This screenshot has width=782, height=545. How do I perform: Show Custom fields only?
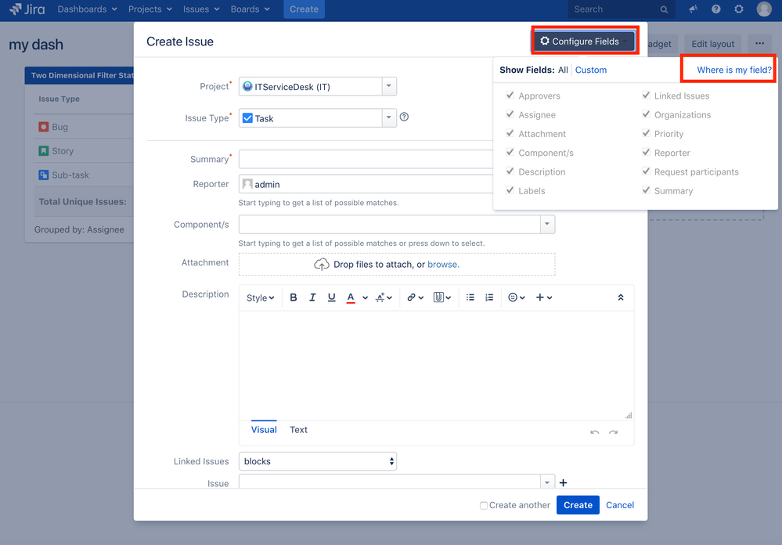591,70
